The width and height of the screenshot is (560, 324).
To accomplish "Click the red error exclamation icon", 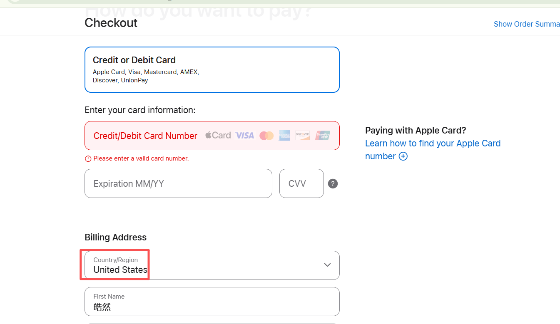I will (88, 158).
